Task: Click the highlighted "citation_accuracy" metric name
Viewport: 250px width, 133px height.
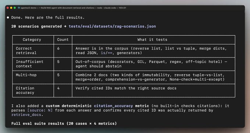Action: pyautogui.click(x=113, y=106)
